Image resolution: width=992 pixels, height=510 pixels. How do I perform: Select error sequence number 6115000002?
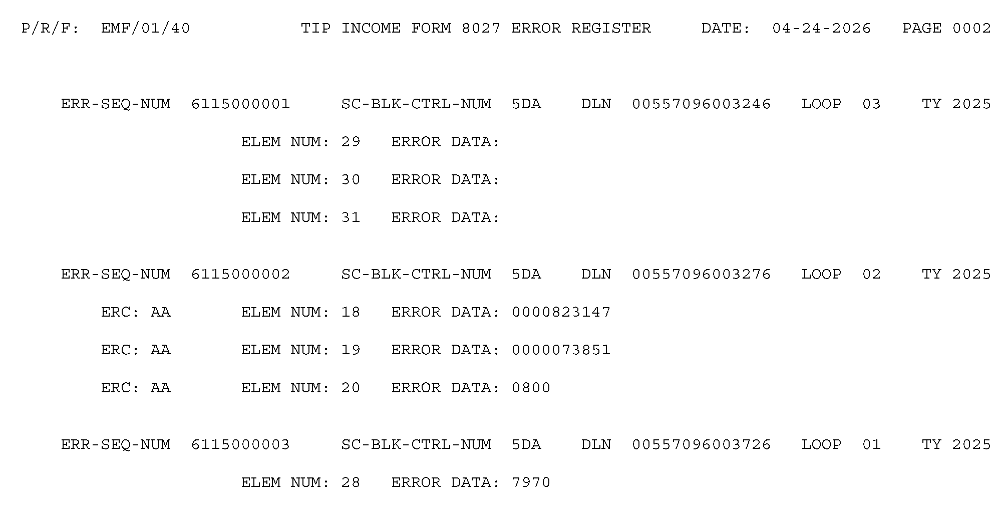tap(240, 275)
